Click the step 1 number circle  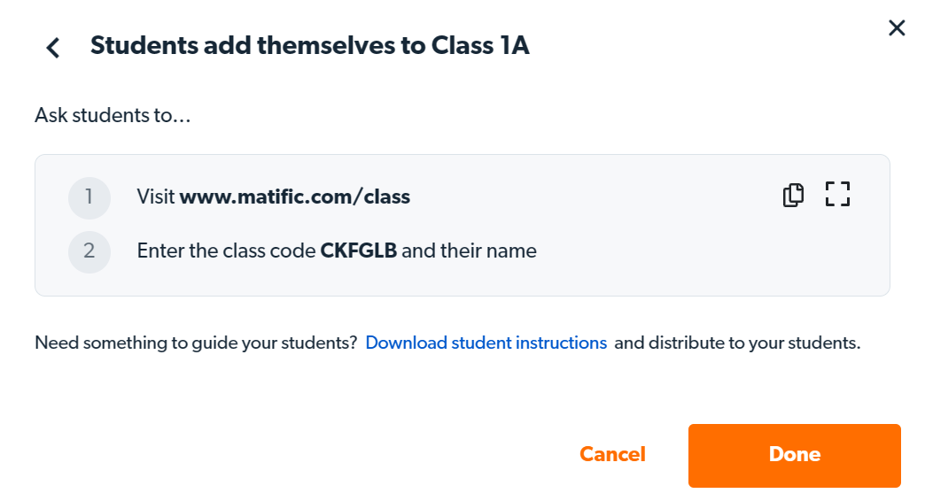point(89,197)
